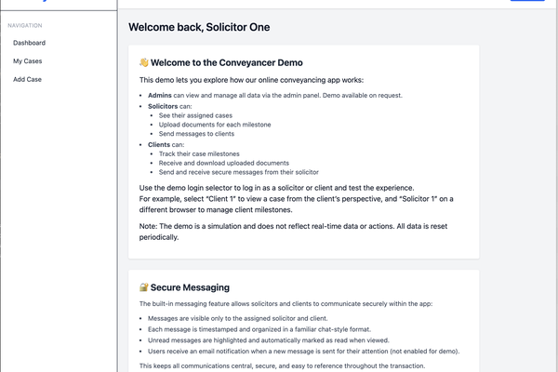Select Add Case from the sidebar
Viewport: 558px width, 372px height.
(27, 79)
